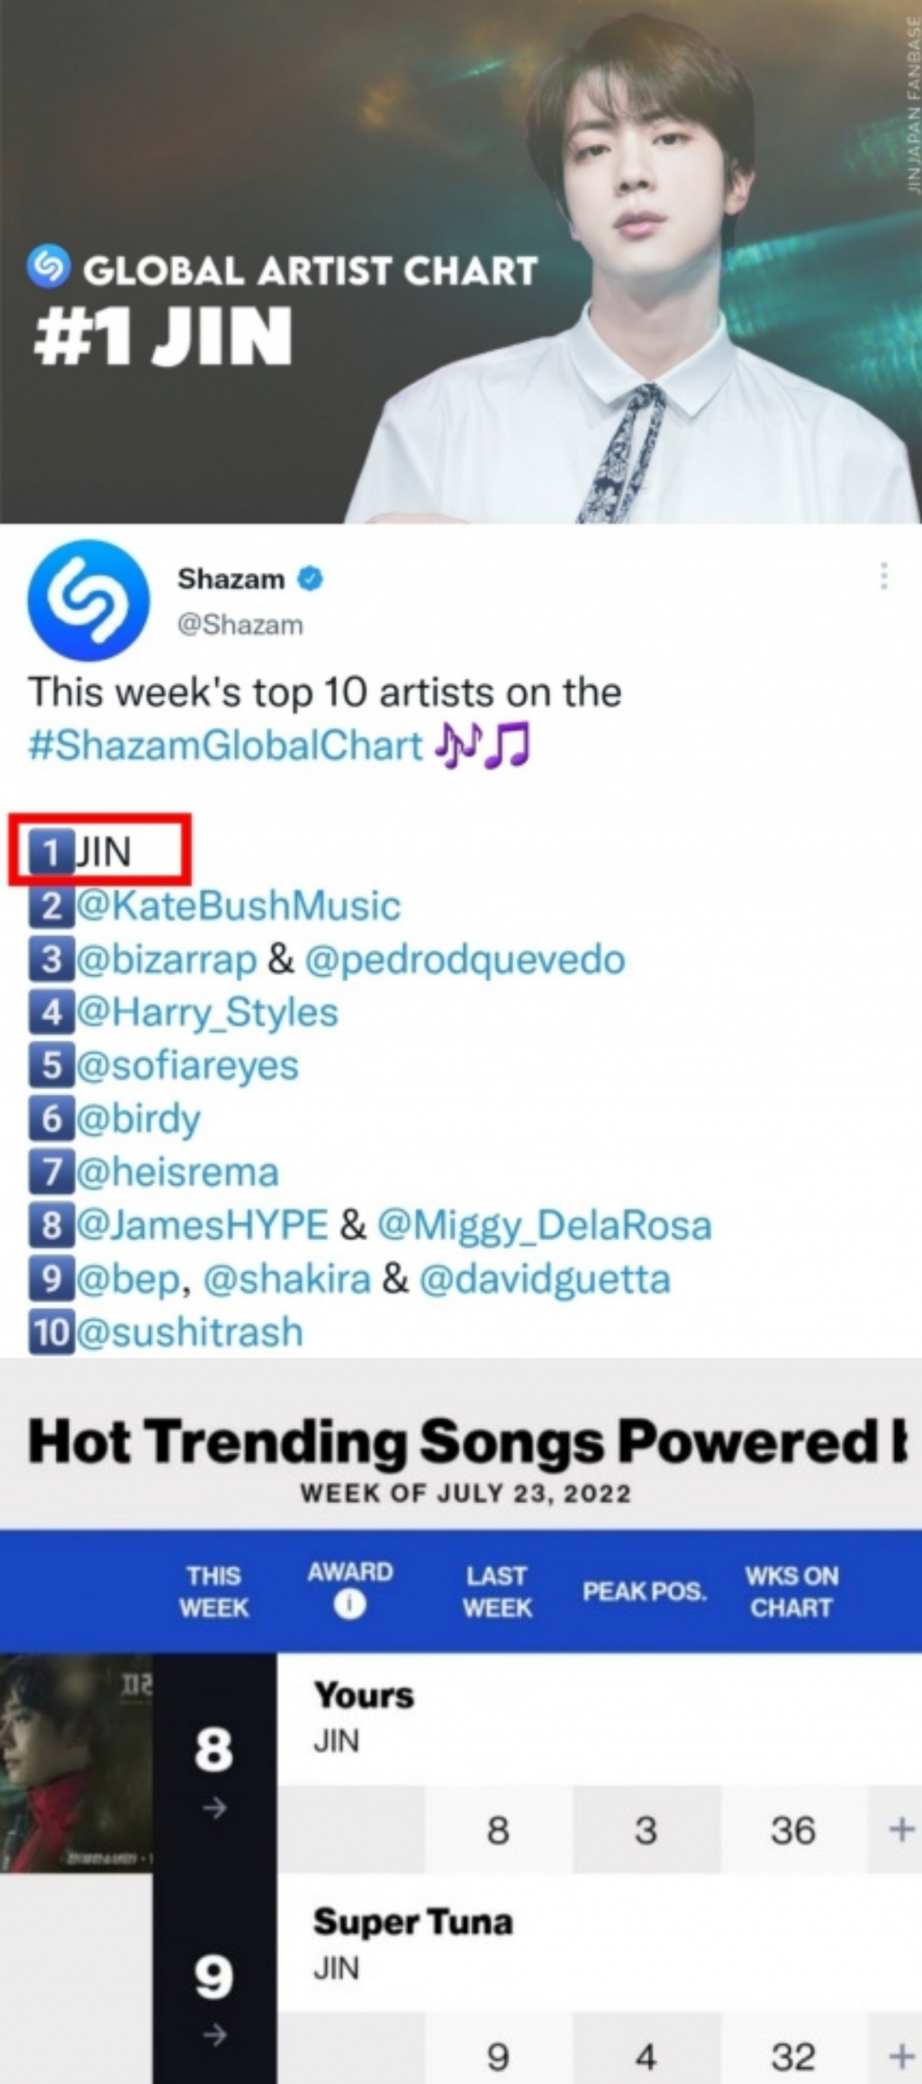Image resolution: width=922 pixels, height=2084 pixels.
Task: Open the Shazam profile avatar
Action: 89,601
